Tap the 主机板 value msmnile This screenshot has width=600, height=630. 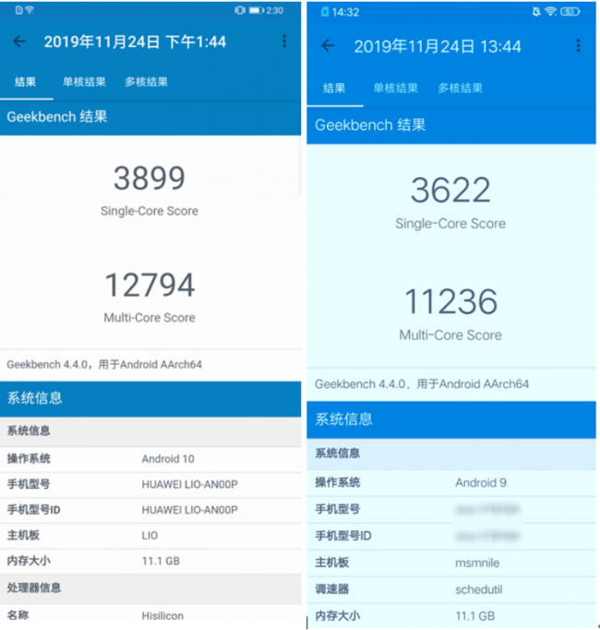click(x=477, y=563)
